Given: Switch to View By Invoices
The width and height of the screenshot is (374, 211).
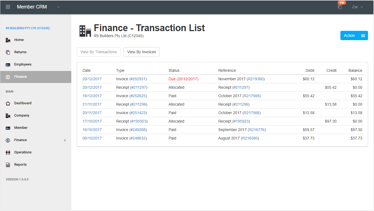Looking at the screenshot, I should click(142, 52).
